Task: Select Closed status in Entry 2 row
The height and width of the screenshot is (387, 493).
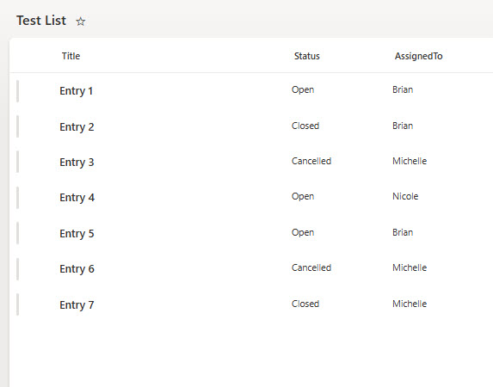Action: pyautogui.click(x=305, y=126)
